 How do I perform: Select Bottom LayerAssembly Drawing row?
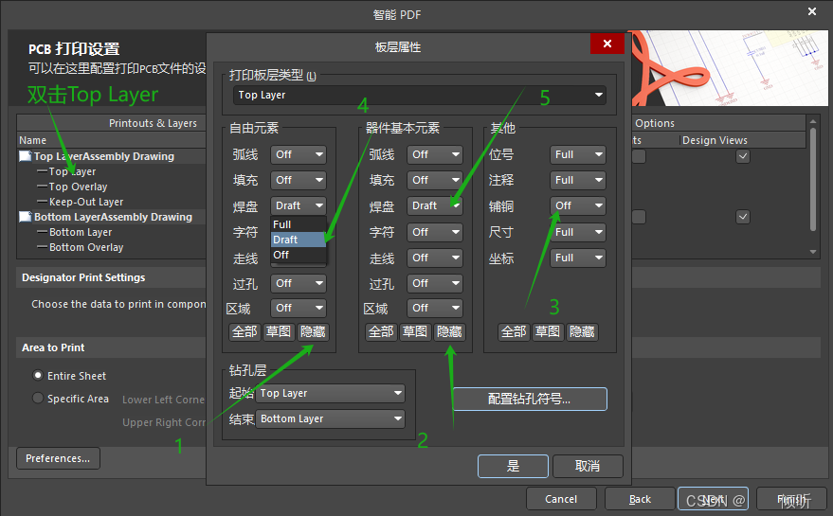point(112,217)
